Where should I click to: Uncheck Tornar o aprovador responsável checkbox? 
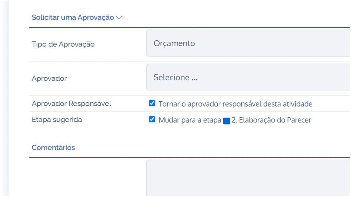[152, 103]
